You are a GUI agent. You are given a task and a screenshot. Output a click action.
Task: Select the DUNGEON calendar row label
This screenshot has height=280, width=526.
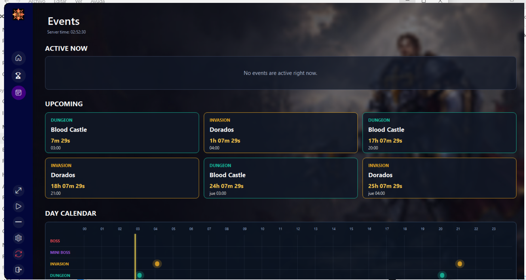(60, 275)
